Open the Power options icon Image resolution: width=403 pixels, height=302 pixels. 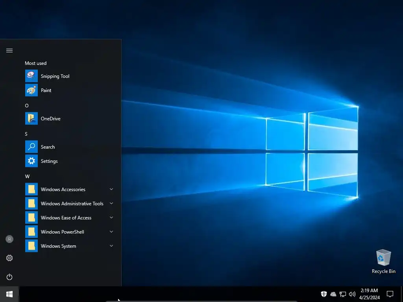pyautogui.click(x=9, y=277)
